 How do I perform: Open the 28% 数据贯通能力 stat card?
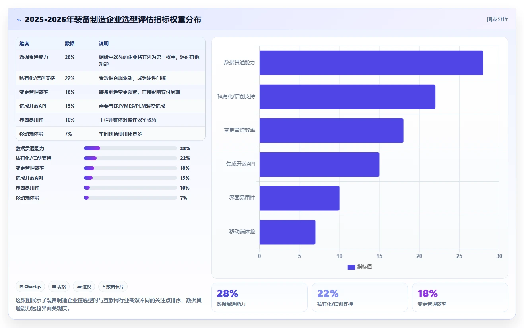pyautogui.click(x=259, y=297)
